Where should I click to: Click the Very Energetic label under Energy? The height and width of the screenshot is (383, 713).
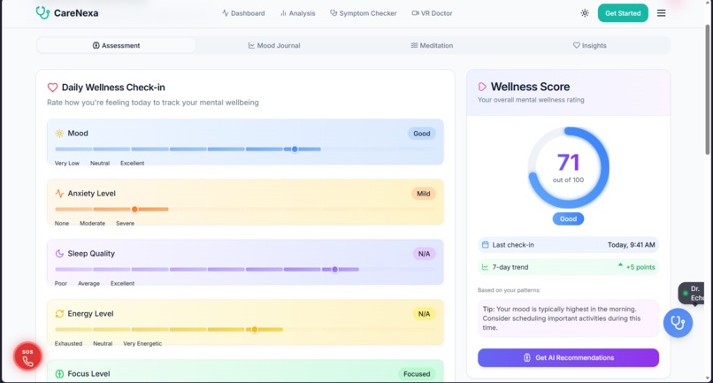click(x=142, y=343)
